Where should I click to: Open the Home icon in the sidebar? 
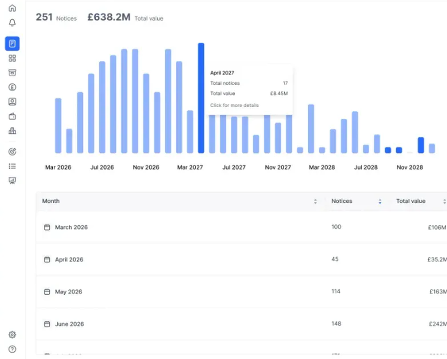coord(12,8)
